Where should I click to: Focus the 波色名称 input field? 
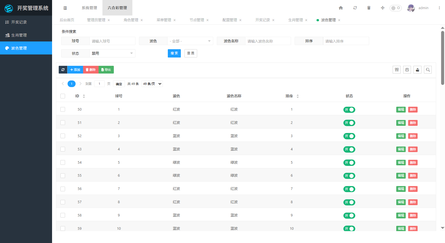coord(268,41)
